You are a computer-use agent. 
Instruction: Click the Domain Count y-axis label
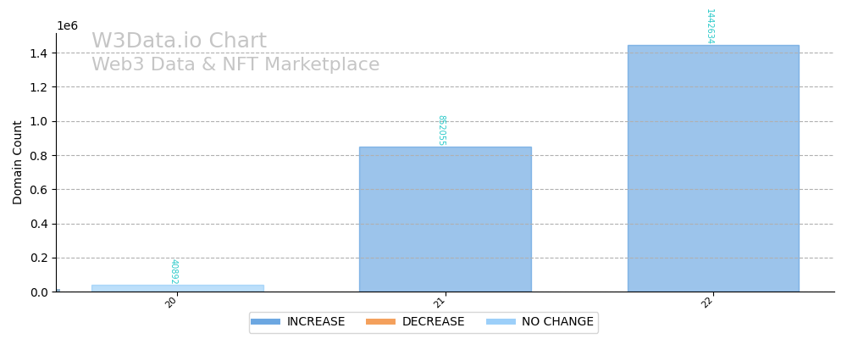pyautogui.click(x=19, y=162)
